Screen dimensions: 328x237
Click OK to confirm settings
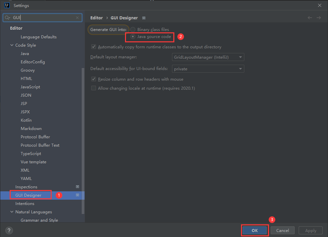click(255, 231)
